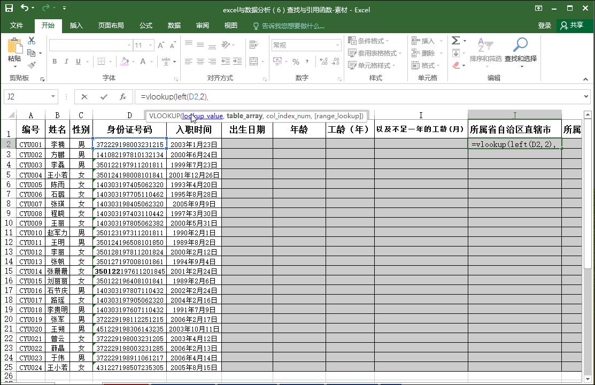The height and width of the screenshot is (385, 595).
Task: Cancel the formula entry with X
Action: point(84,97)
